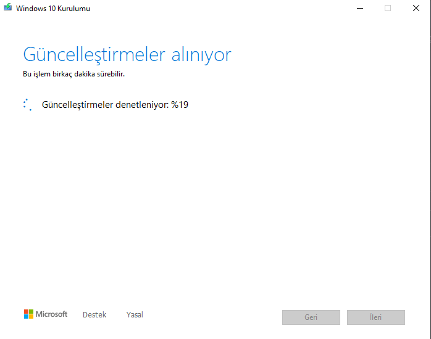
Task: Minimize the Windows 10 Kurulumu window
Action: (x=360, y=8)
